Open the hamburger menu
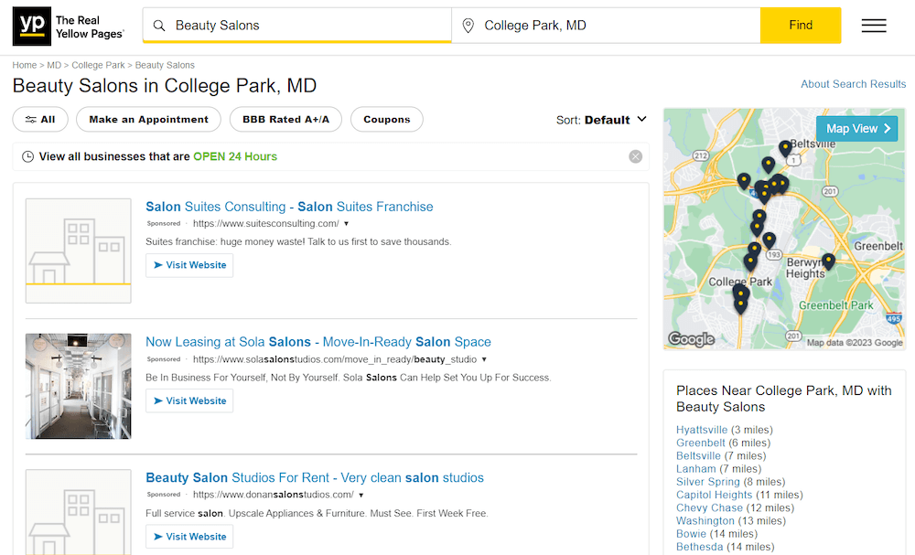Screen dimensions: 915x555 tap(874, 26)
